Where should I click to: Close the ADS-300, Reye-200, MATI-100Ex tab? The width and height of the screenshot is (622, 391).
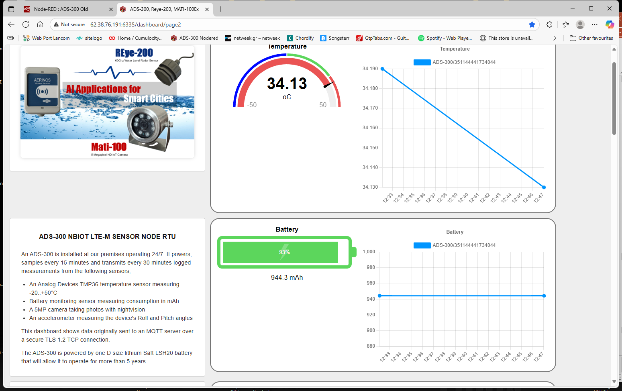(x=207, y=9)
